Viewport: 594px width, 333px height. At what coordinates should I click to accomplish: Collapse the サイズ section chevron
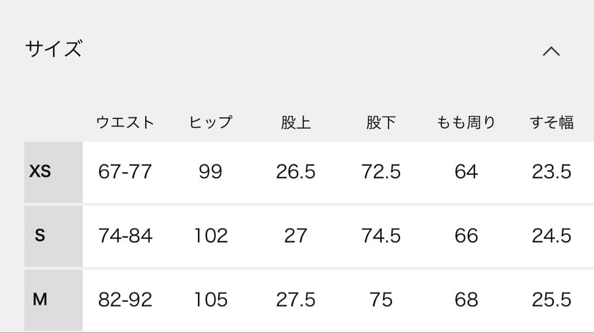551,51
